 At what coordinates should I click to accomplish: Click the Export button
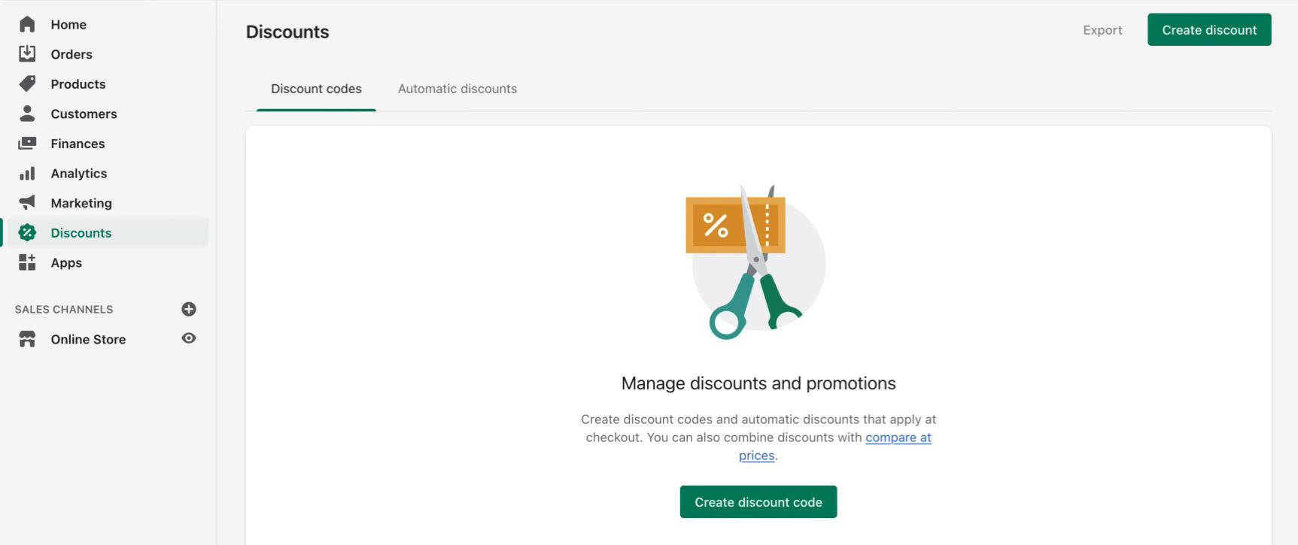pos(1102,30)
